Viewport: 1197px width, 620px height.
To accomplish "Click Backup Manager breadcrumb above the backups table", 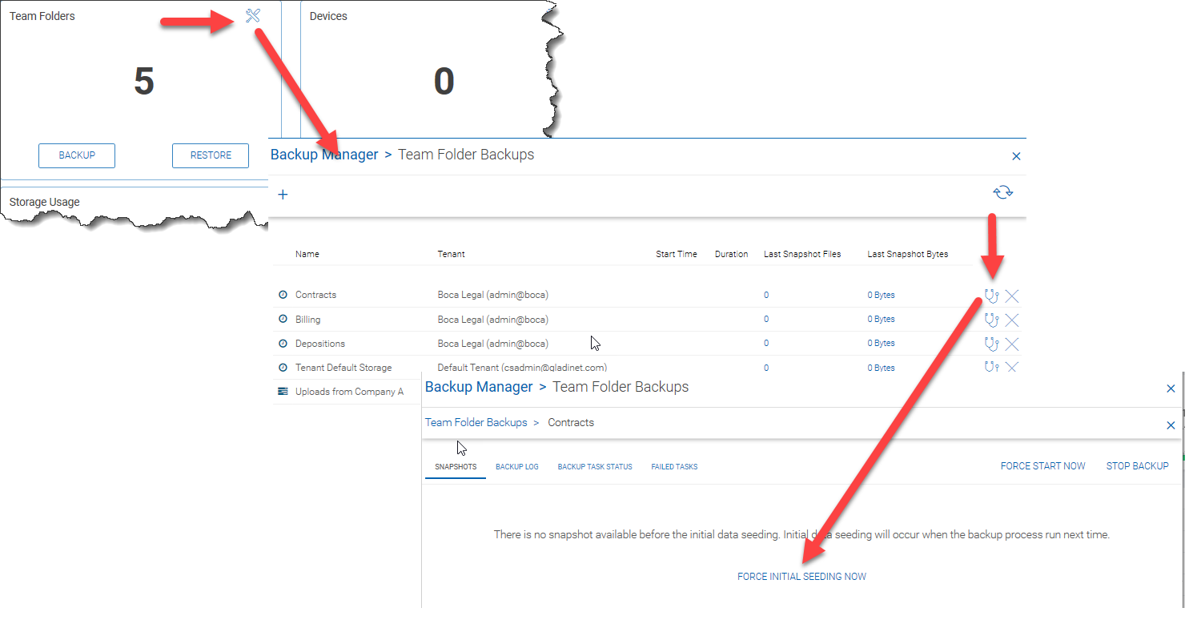I will click(324, 155).
